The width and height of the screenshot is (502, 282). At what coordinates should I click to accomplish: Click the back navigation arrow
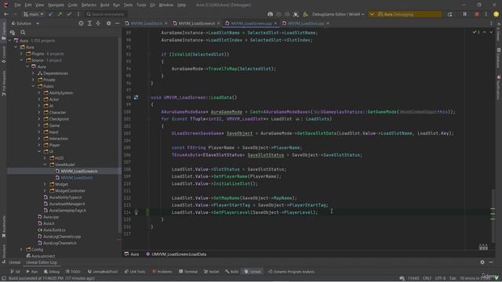click(6, 14)
